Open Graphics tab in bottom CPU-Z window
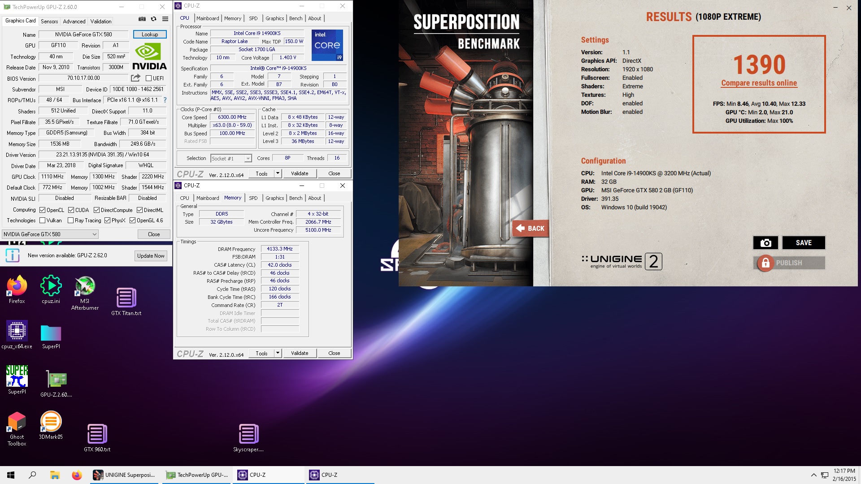Viewport: 861px width, 484px height. pyautogui.click(x=274, y=198)
